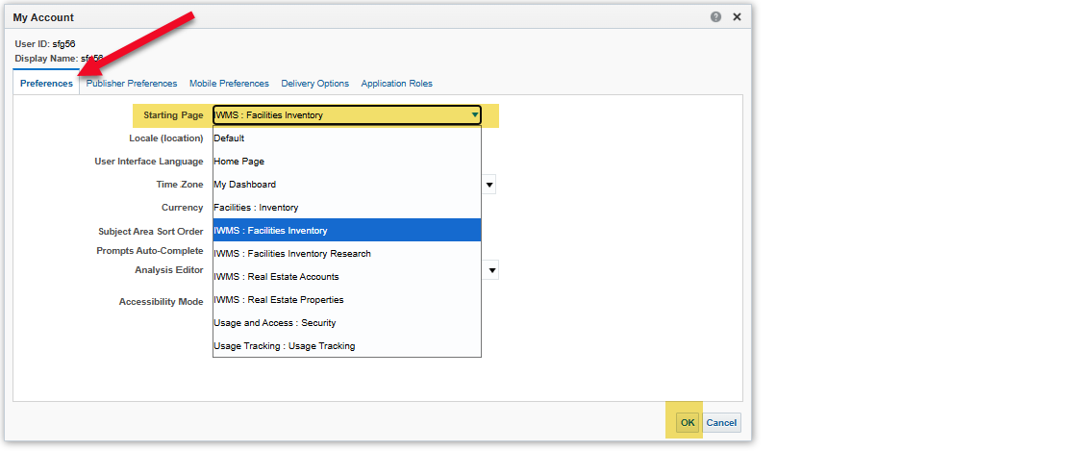Select IWMS : Facilities Inventory Research

tap(346, 254)
